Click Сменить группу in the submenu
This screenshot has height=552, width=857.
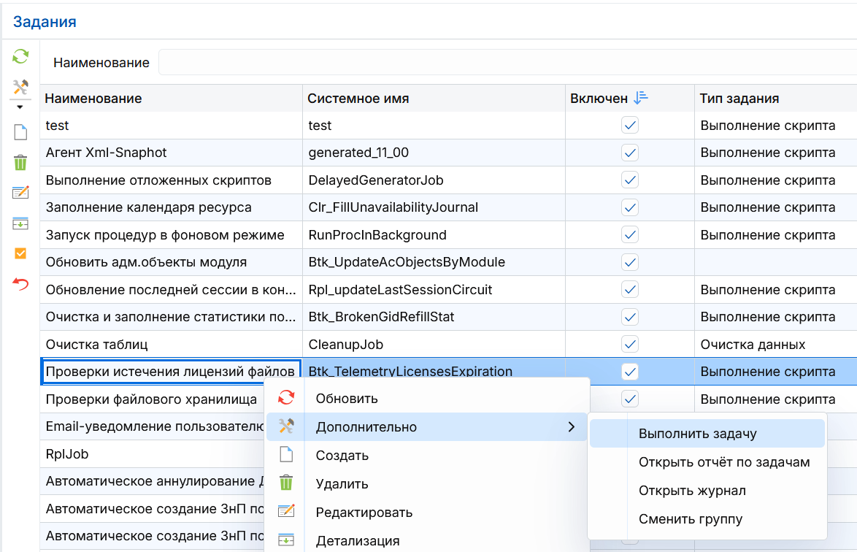click(690, 519)
